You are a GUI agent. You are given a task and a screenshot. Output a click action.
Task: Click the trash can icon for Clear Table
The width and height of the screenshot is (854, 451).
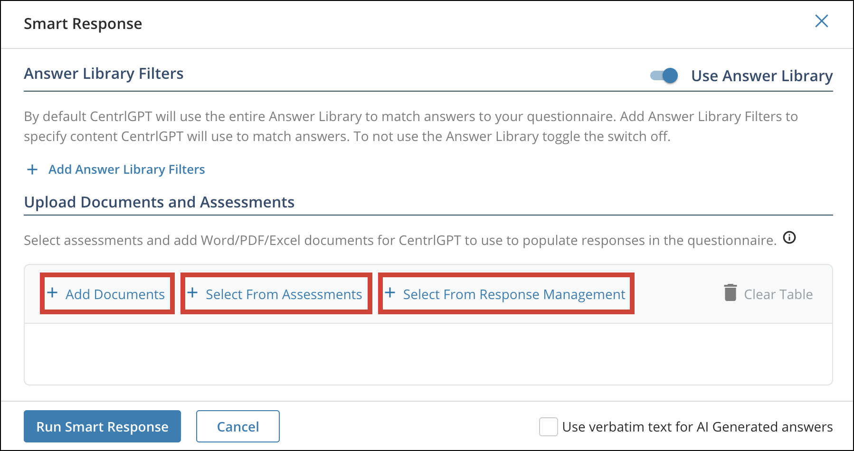pos(730,292)
